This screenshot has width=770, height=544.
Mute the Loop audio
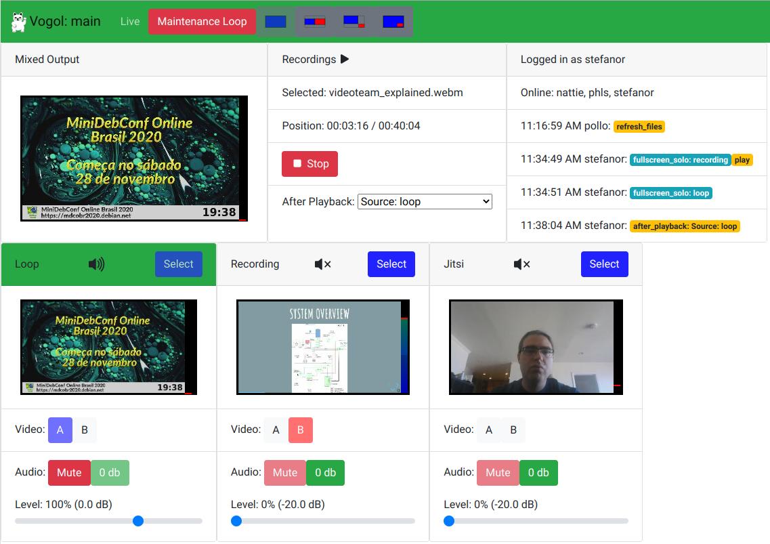69,473
